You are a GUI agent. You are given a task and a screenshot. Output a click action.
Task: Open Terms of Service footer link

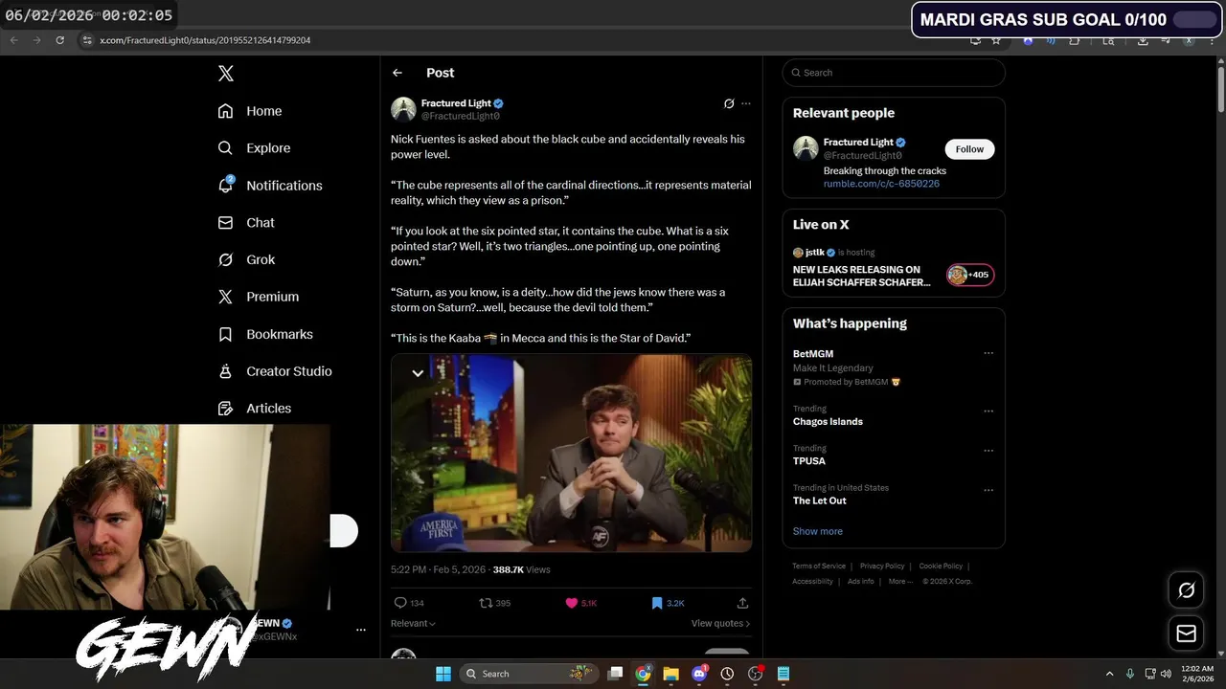pos(819,567)
